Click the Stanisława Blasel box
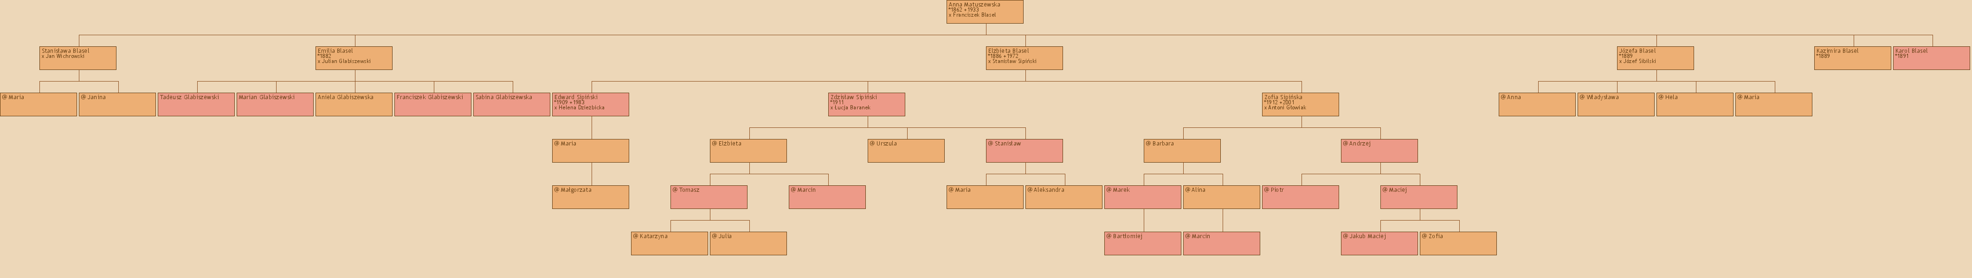Screen dimensions: 1972x278 pos(78,58)
